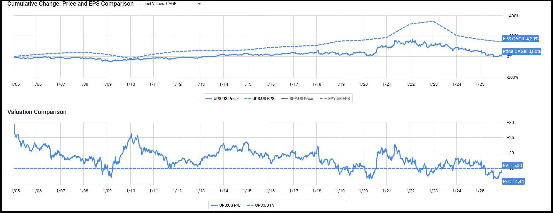Open the Label Values CAGR dropdown
This screenshot has width=553, height=213.
tap(171, 4)
